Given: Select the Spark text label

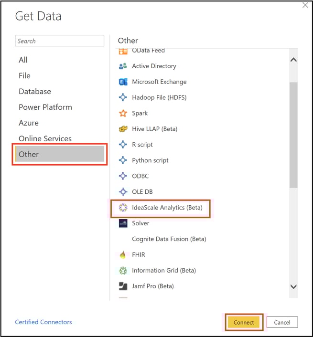Looking at the screenshot, I should point(140,113).
